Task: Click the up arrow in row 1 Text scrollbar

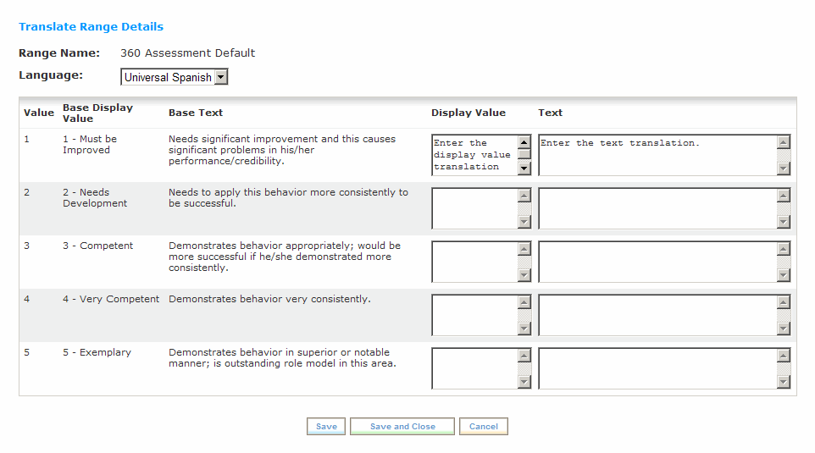Action: (x=784, y=141)
